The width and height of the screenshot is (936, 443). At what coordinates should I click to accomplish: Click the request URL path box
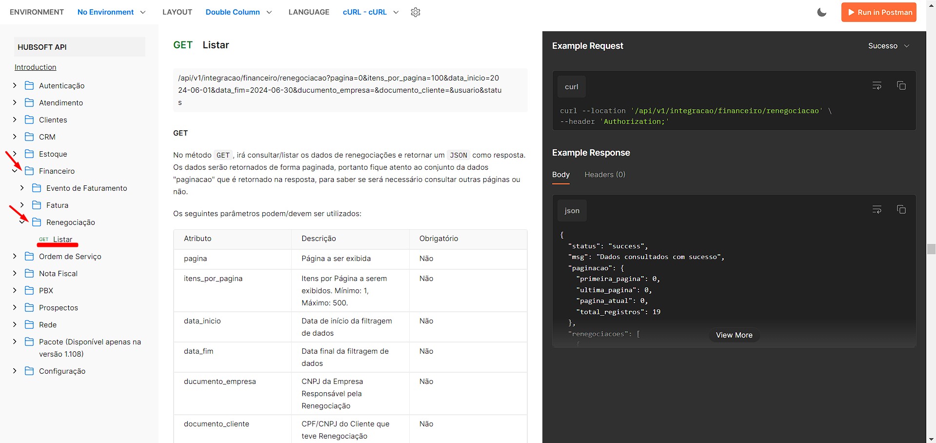pyautogui.click(x=350, y=90)
